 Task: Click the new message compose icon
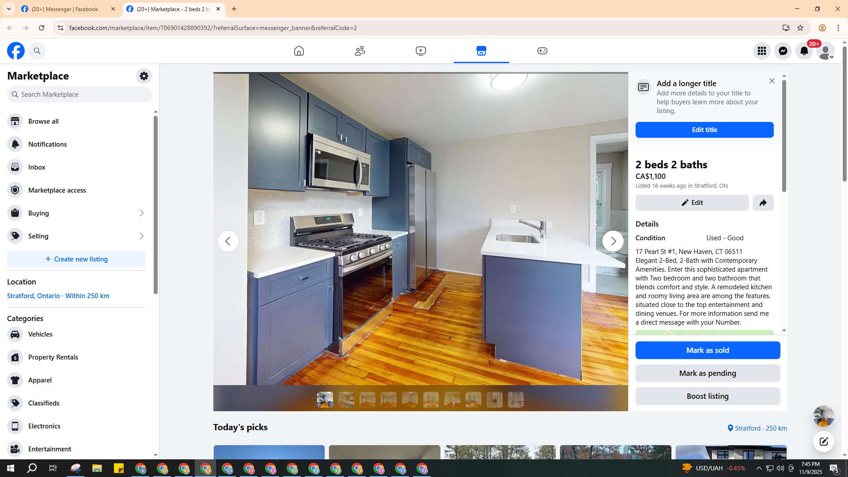(x=824, y=442)
